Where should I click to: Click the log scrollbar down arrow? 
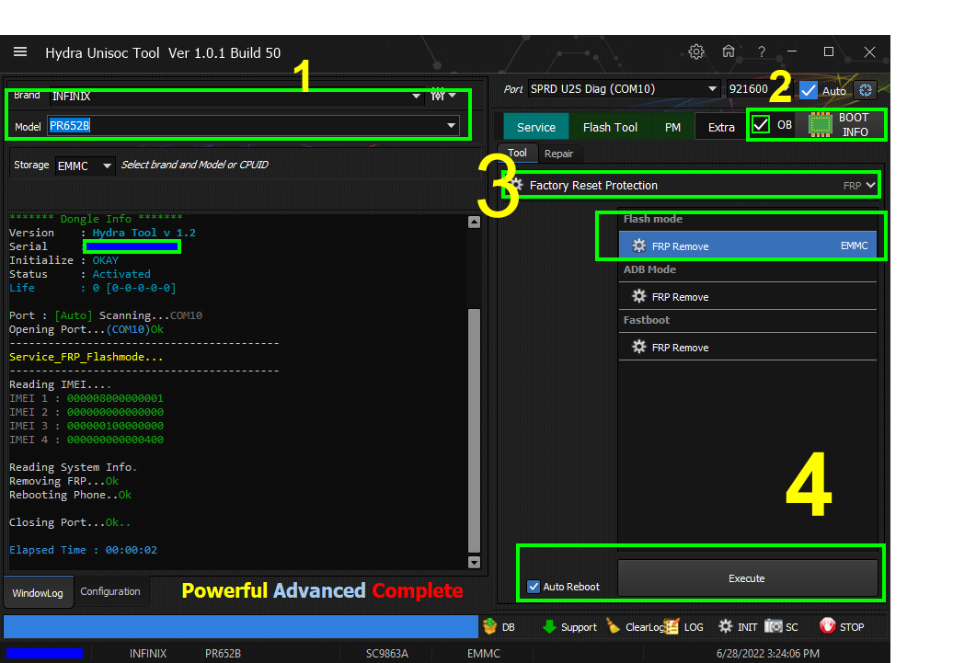[474, 562]
